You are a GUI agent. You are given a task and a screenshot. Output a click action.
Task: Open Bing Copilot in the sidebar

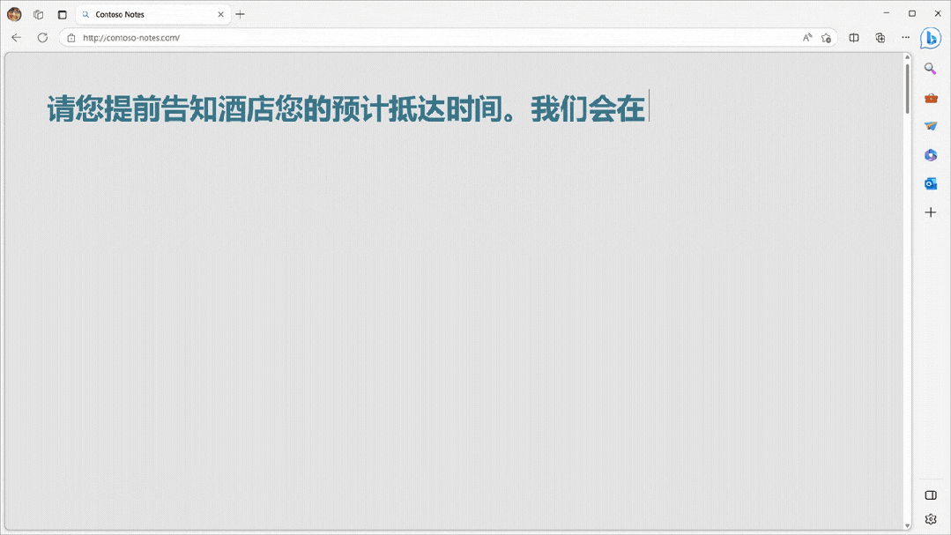pos(932,37)
